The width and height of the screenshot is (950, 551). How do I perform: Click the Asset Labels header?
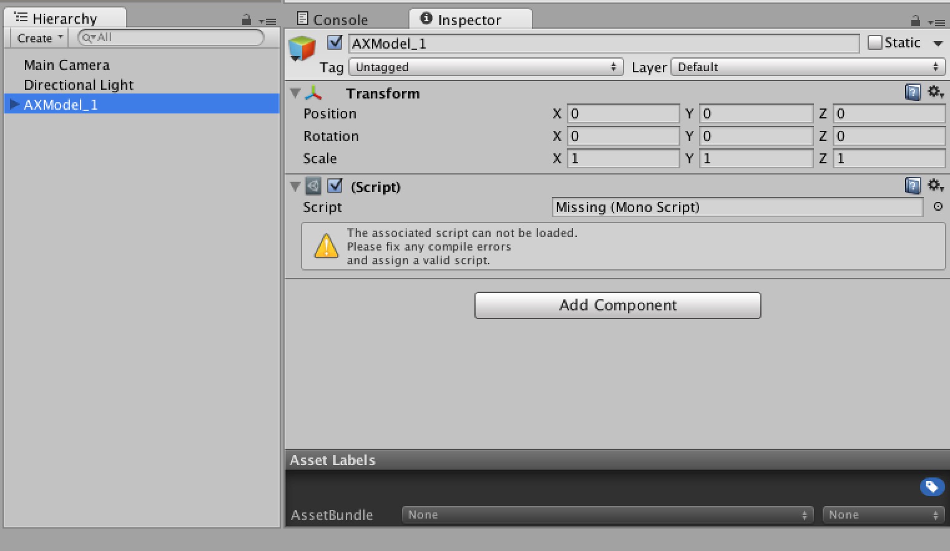click(x=617, y=460)
